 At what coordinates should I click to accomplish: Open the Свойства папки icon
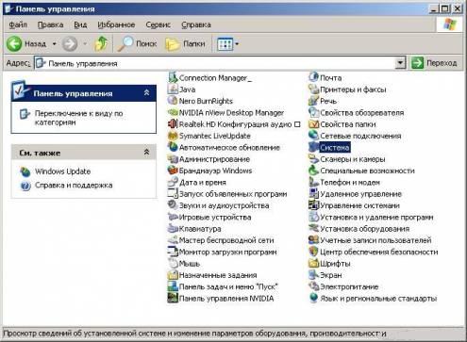click(x=342, y=124)
